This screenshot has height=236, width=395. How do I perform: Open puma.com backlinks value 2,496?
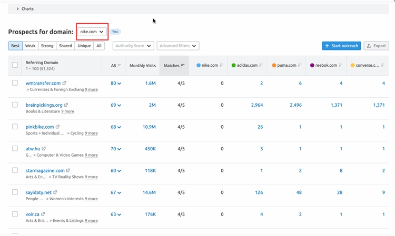(x=296, y=105)
